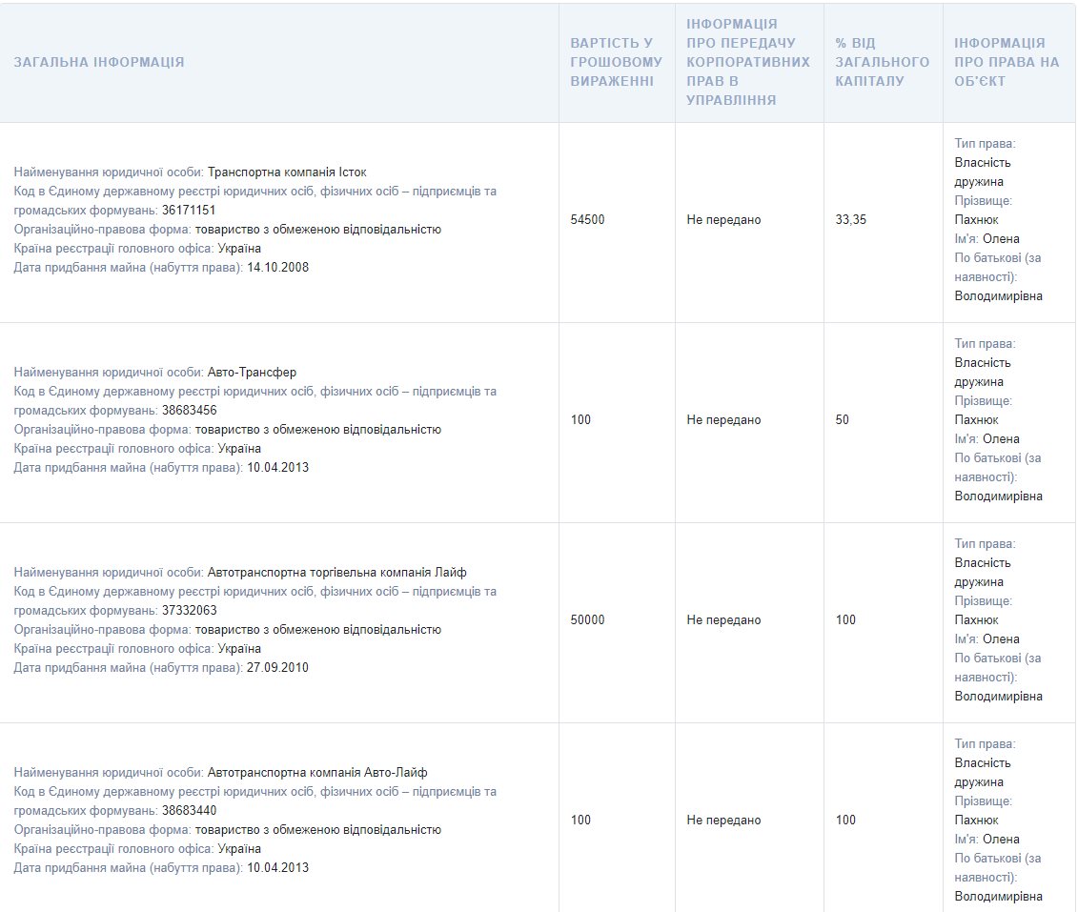Click the monetary value 54500
Image resolution: width=1078 pixels, height=912 pixels.
click(588, 220)
